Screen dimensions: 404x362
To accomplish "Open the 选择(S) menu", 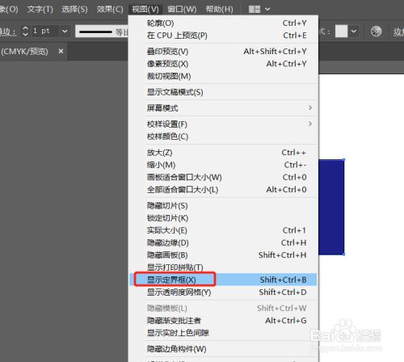I will 74,10.
